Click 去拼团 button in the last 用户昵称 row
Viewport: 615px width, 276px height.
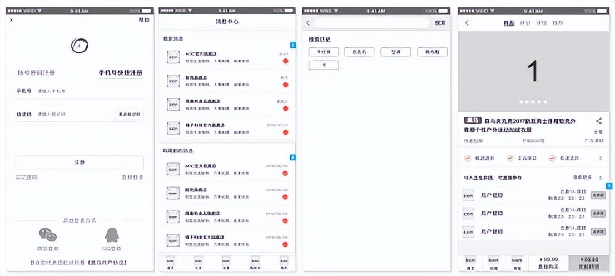click(598, 231)
